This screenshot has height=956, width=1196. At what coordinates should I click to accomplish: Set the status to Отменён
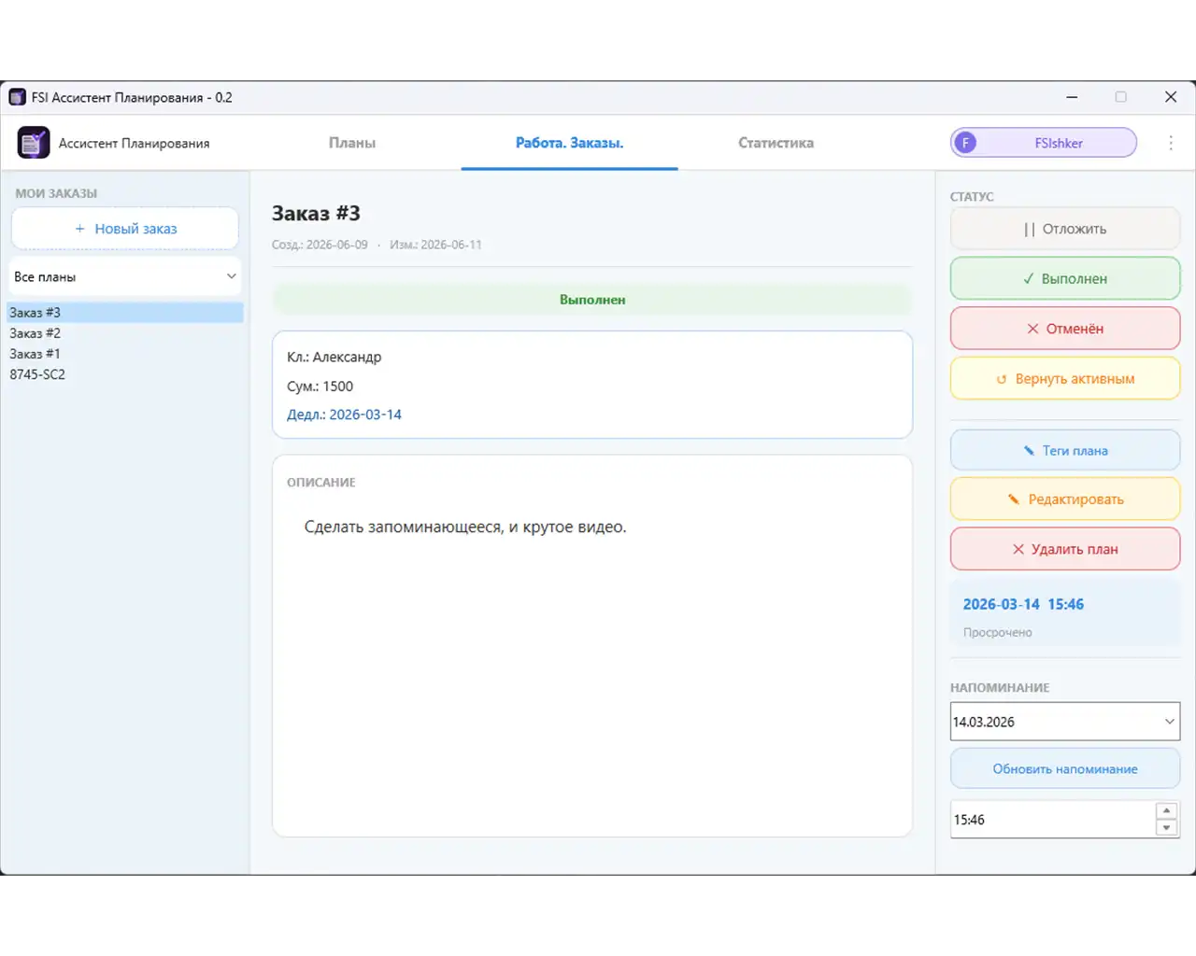tap(1065, 329)
